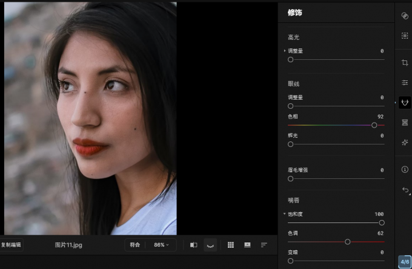
Task: Switch to grid thumbnail view icon
Action: click(x=231, y=245)
